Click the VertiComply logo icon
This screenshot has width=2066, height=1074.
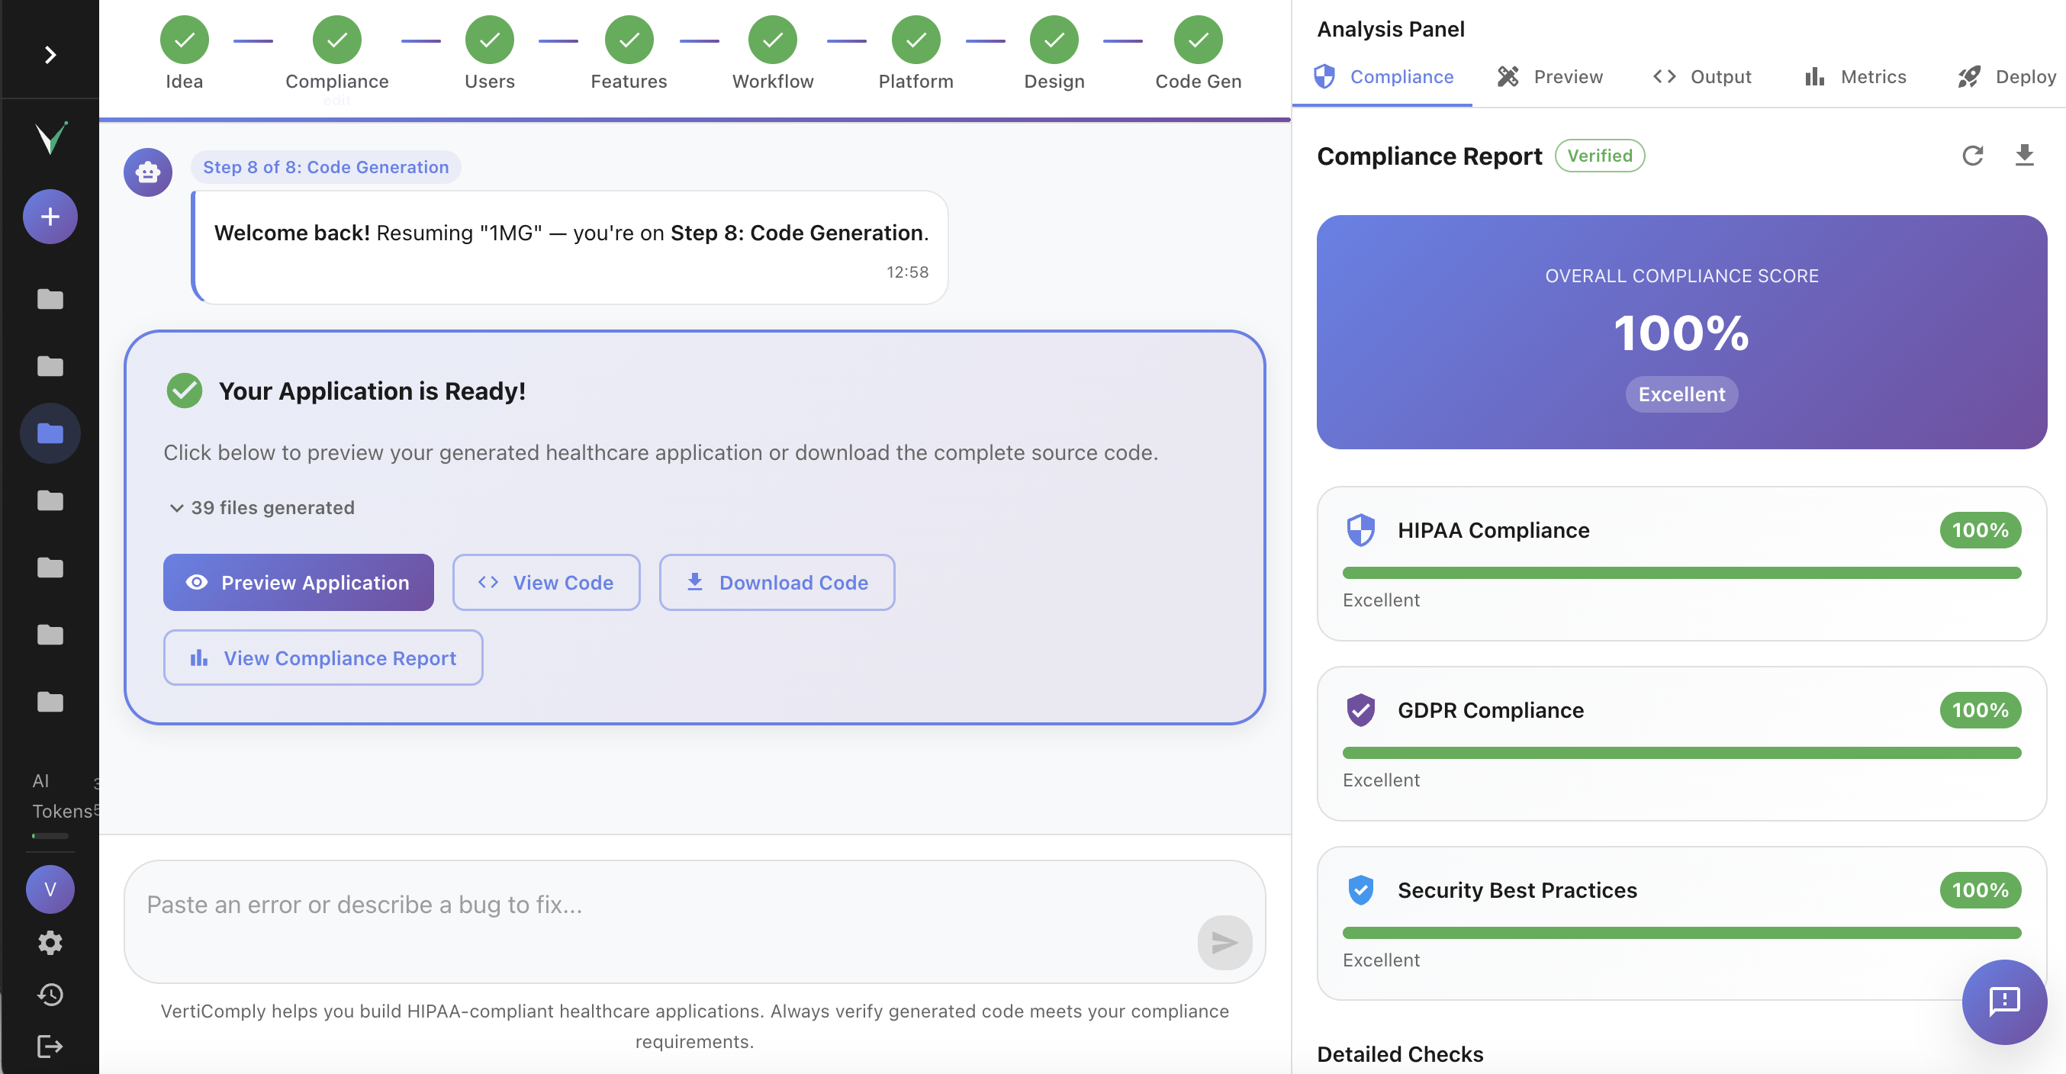click(x=50, y=138)
